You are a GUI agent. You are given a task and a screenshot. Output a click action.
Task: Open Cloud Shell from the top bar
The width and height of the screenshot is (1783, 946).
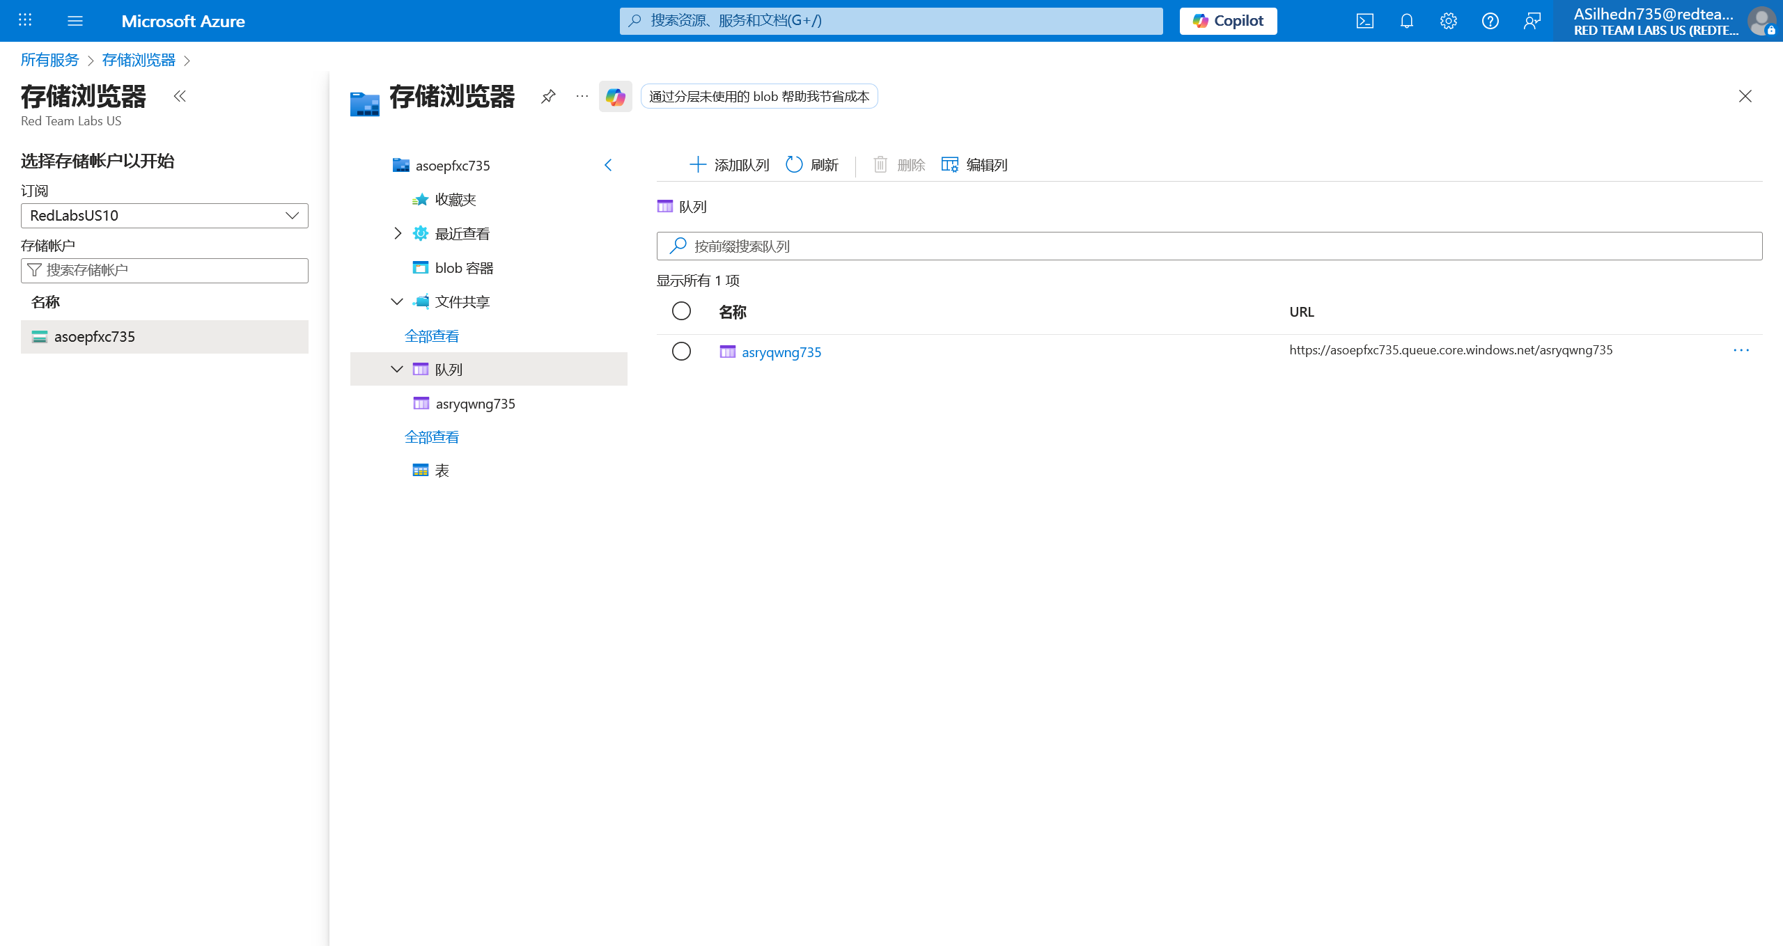pyautogui.click(x=1364, y=21)
